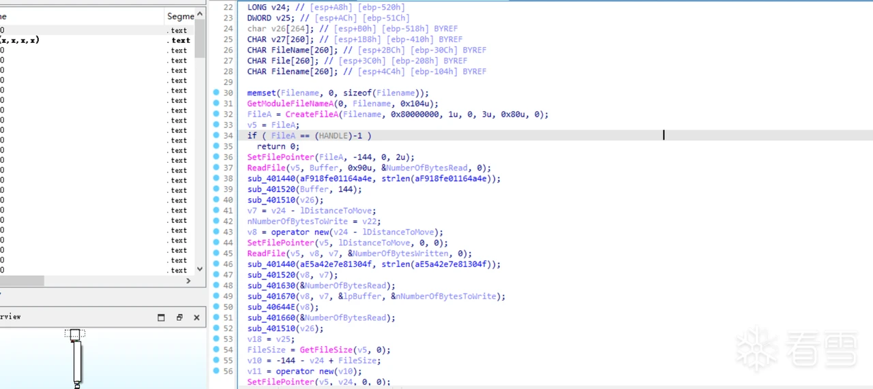Toggle breakpoint dot on line 32
This screenshot has width=873, height=389.
pos(216,114)
